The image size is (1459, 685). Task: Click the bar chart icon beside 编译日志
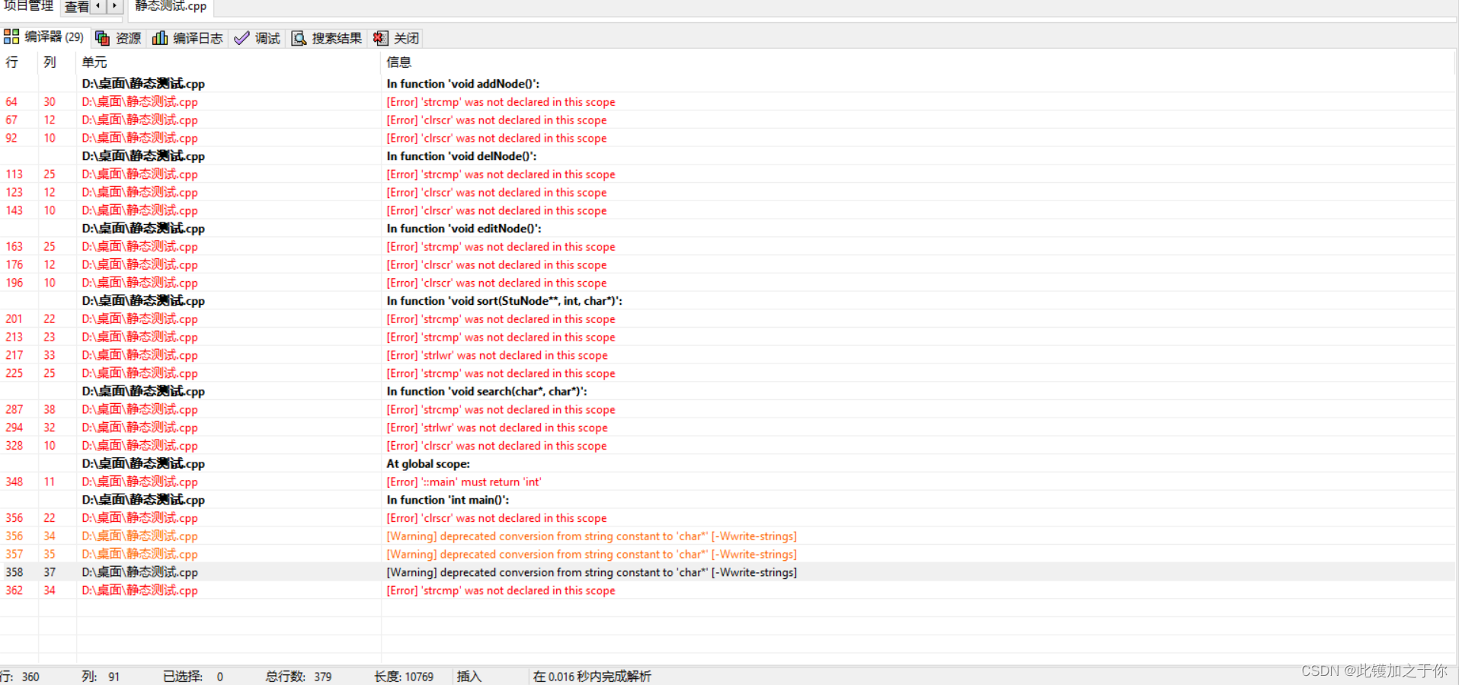click(160, 38)
